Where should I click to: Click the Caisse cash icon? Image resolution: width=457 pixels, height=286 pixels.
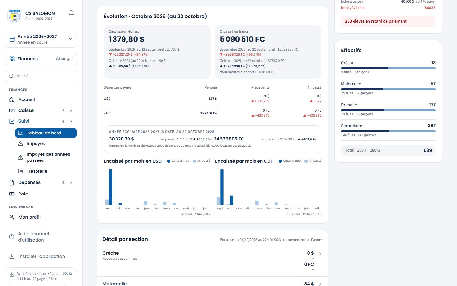pyautogui.click(x=12, y=110)
